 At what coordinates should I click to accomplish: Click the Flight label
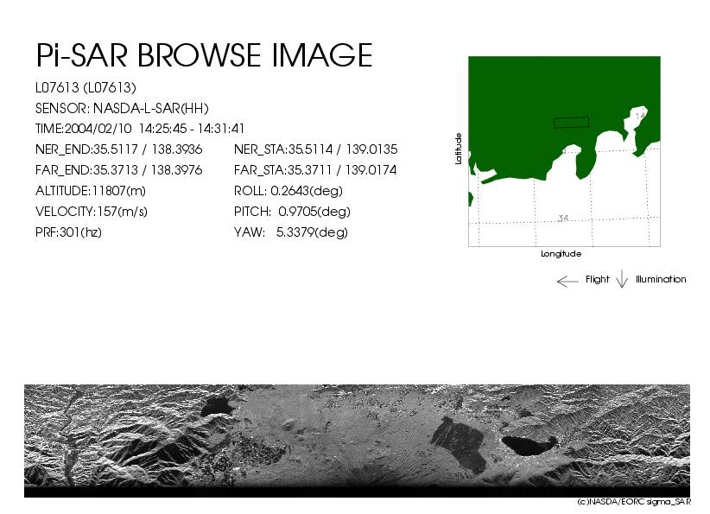click(x=597, y=279)
